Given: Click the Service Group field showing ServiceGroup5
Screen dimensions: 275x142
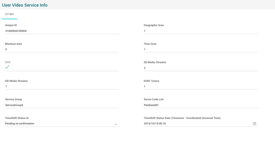Looking at the screenshot, I should tap(62, 105).
